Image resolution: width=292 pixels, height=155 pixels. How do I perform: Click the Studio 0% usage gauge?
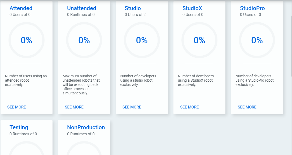pos(142,40)
